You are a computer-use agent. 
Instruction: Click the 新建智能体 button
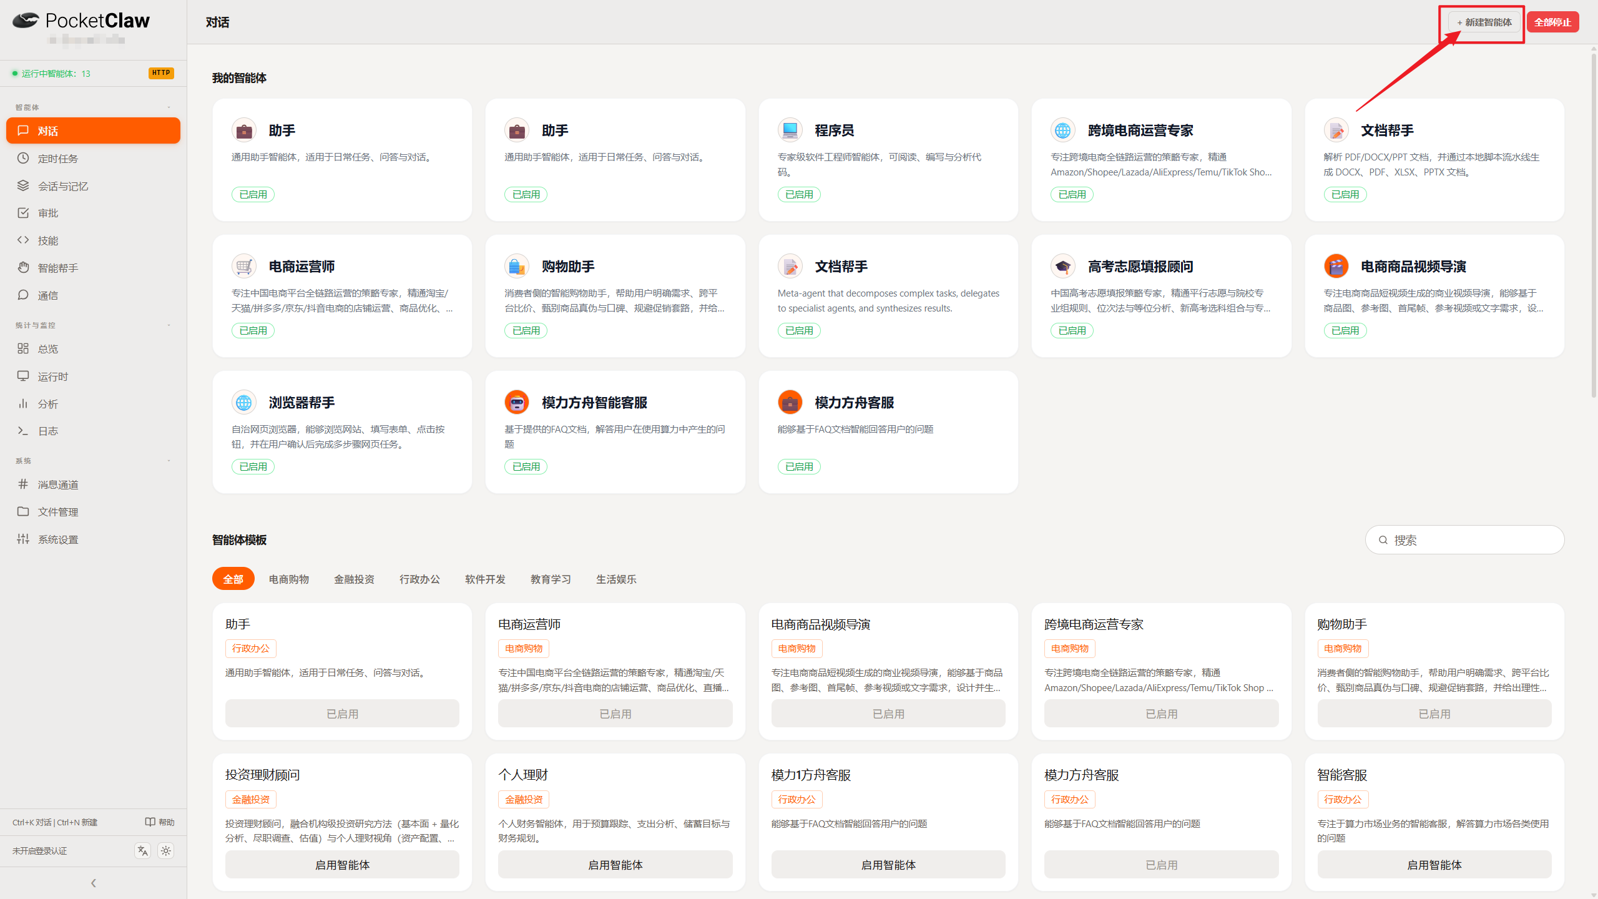coord(1484,22)
